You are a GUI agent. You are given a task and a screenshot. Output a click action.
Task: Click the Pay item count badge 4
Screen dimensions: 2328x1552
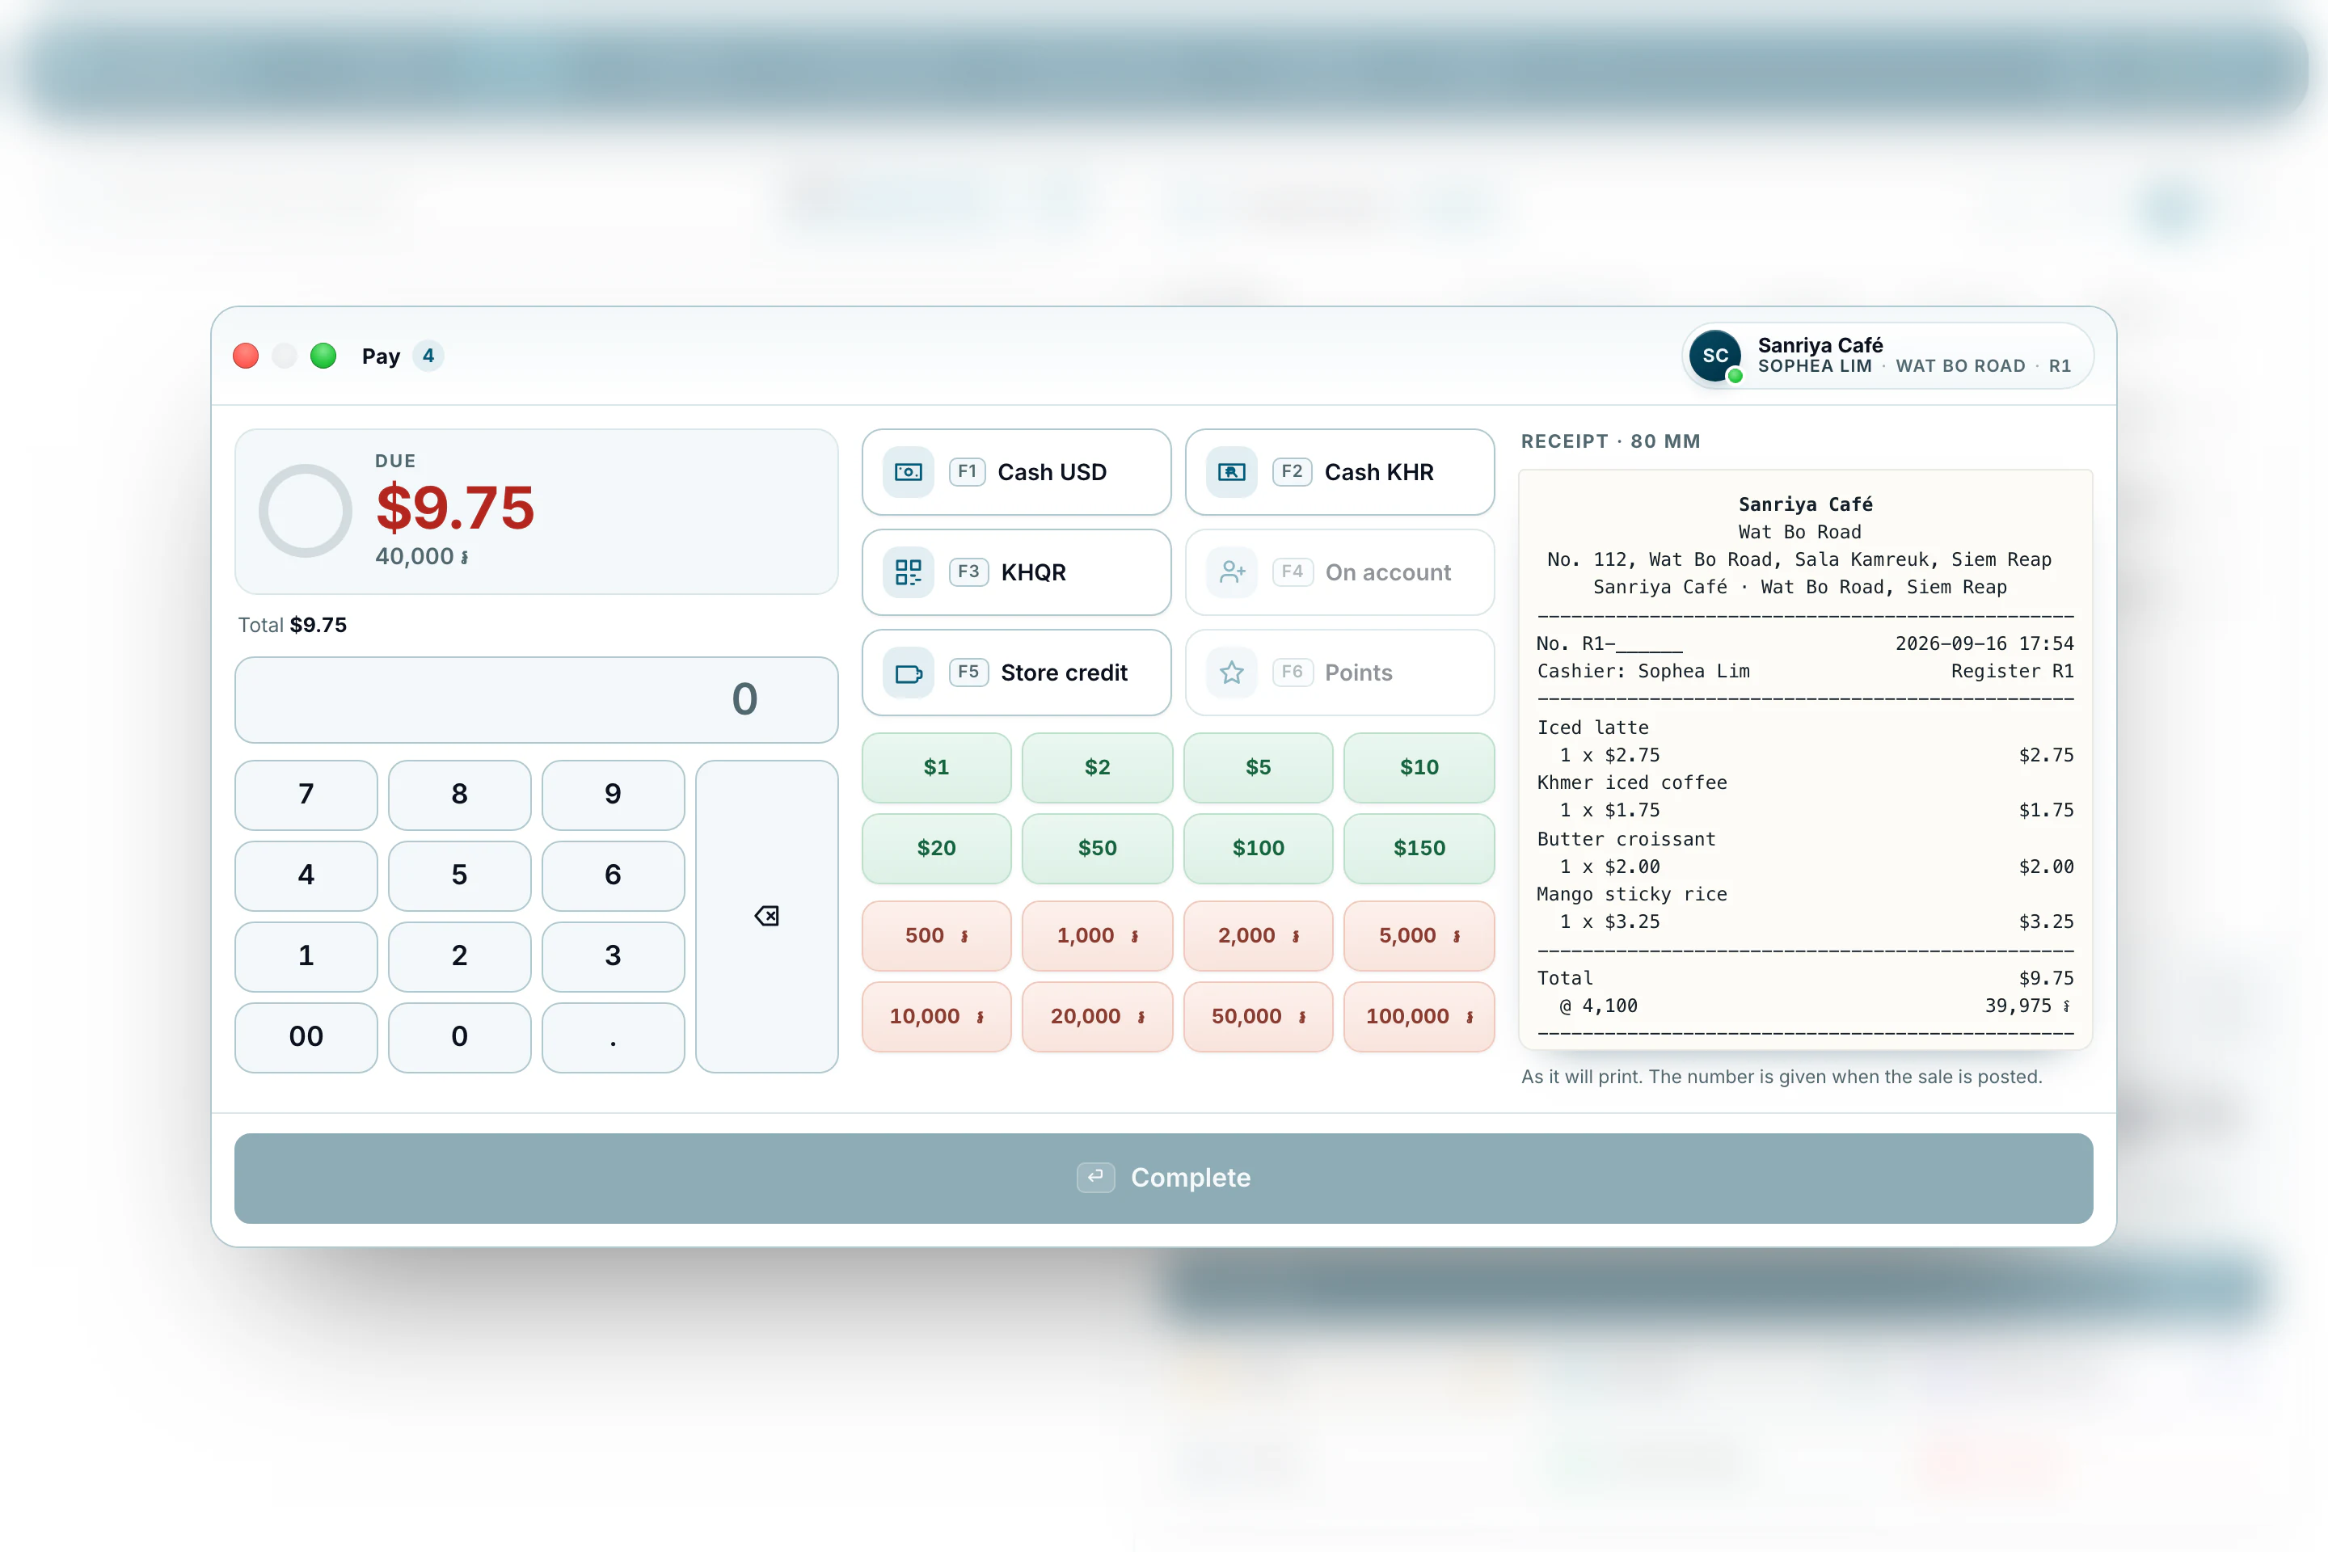(x=428, y=356)
